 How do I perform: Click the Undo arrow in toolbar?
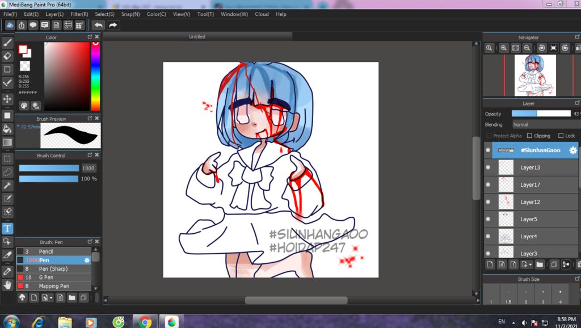[x=99, y=25]
